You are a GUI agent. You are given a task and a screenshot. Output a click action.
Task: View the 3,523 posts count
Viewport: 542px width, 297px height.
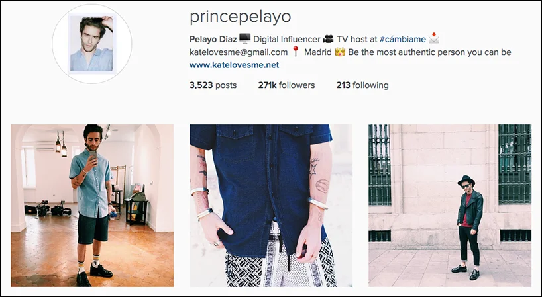point(213,85)
